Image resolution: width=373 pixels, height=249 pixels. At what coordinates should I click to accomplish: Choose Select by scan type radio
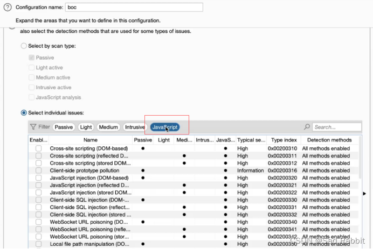[x=24, y=46]
